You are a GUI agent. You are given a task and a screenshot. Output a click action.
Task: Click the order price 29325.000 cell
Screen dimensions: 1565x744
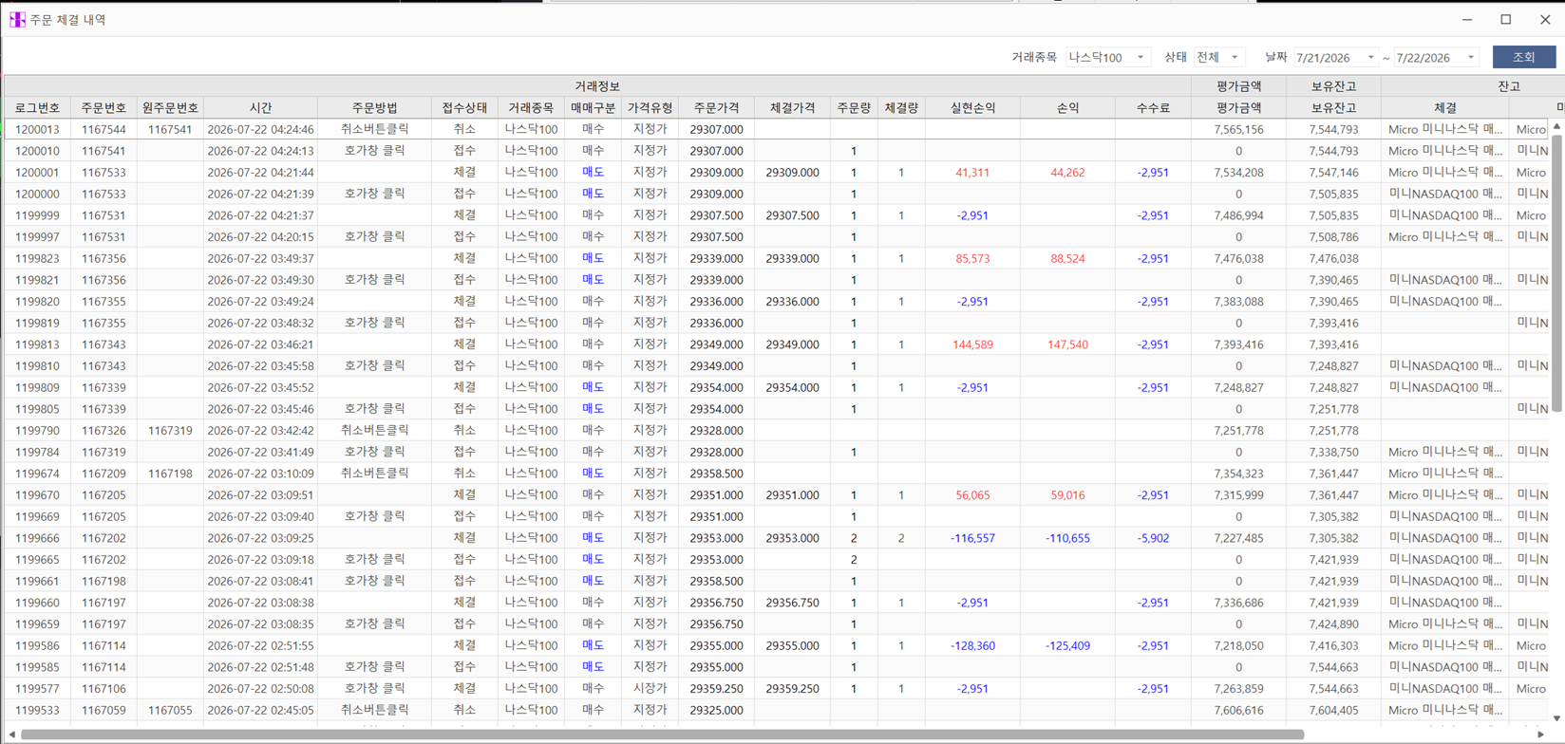point(717,710)
